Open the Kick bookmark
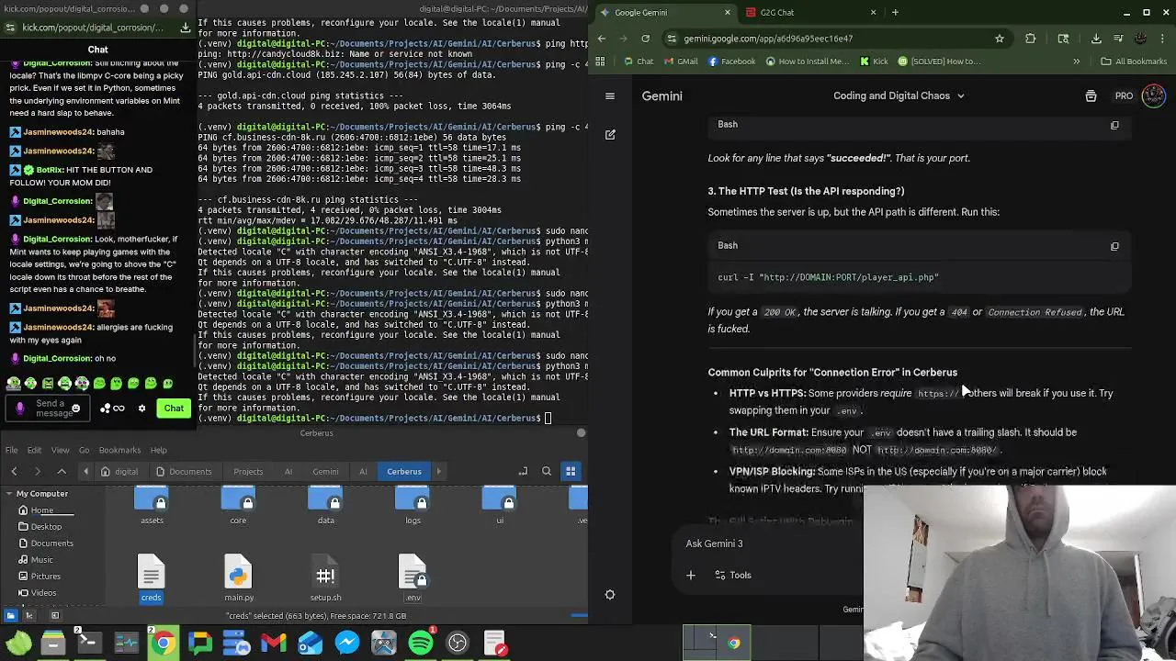The height and width of the screenshot is (661, 1176). point(874,62)
